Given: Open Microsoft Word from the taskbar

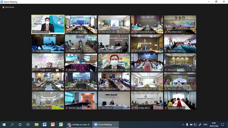Looking at the screenshot, I should [x=45, y=125].
